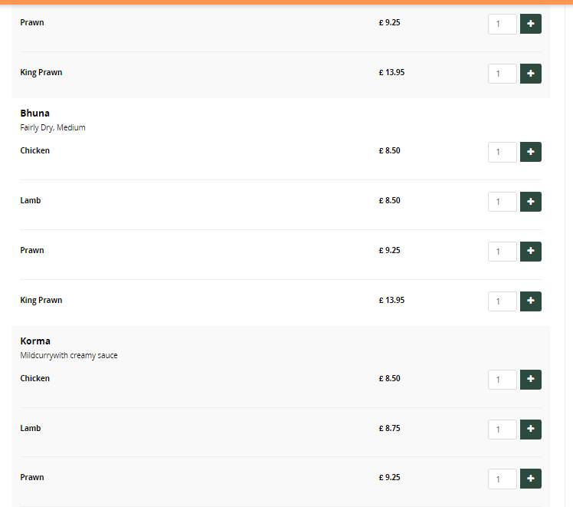The image size is (573, 507).
Task: Click the Bhuna section heading
Action: [x=34, y=114]
